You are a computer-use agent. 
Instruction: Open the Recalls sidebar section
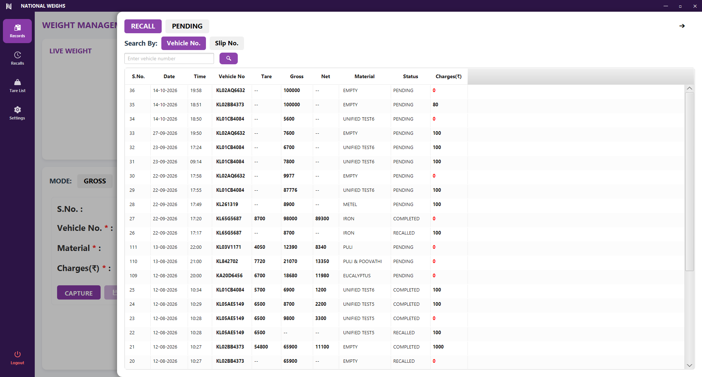click(17, 58)
